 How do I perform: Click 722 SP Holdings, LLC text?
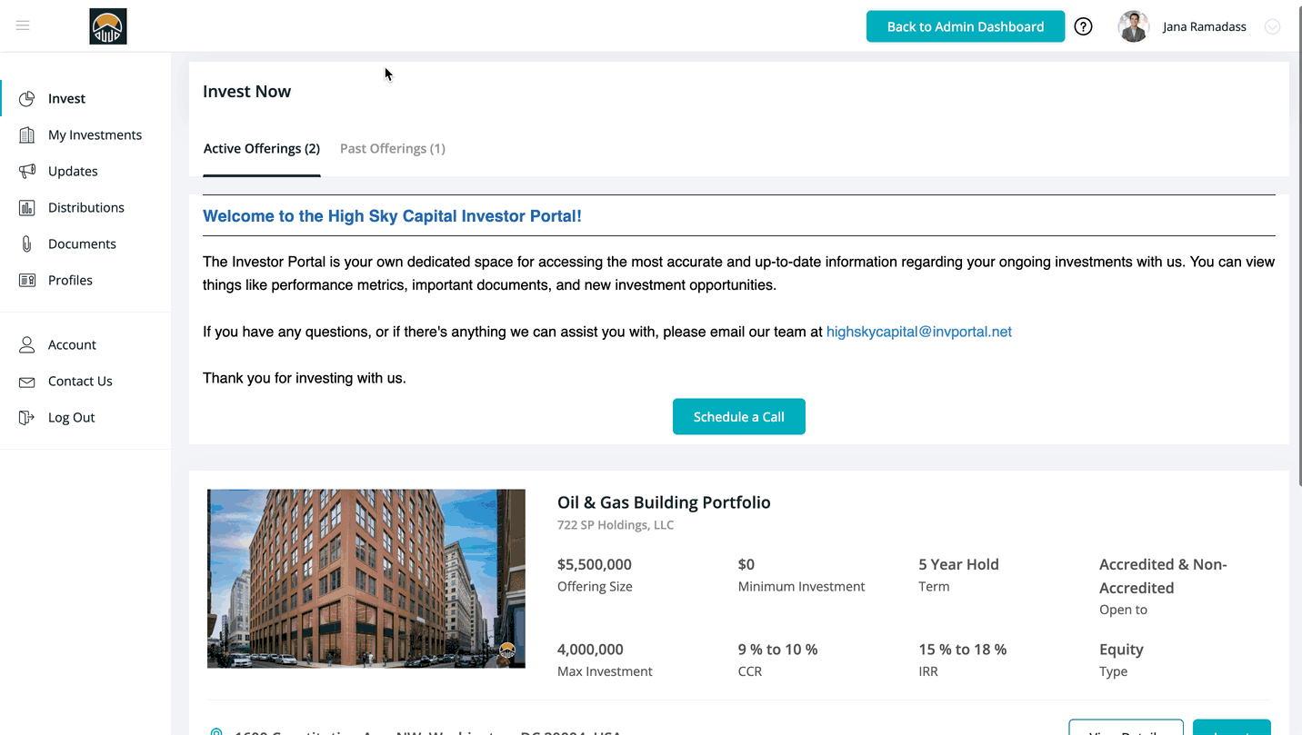tap(616, 525)
